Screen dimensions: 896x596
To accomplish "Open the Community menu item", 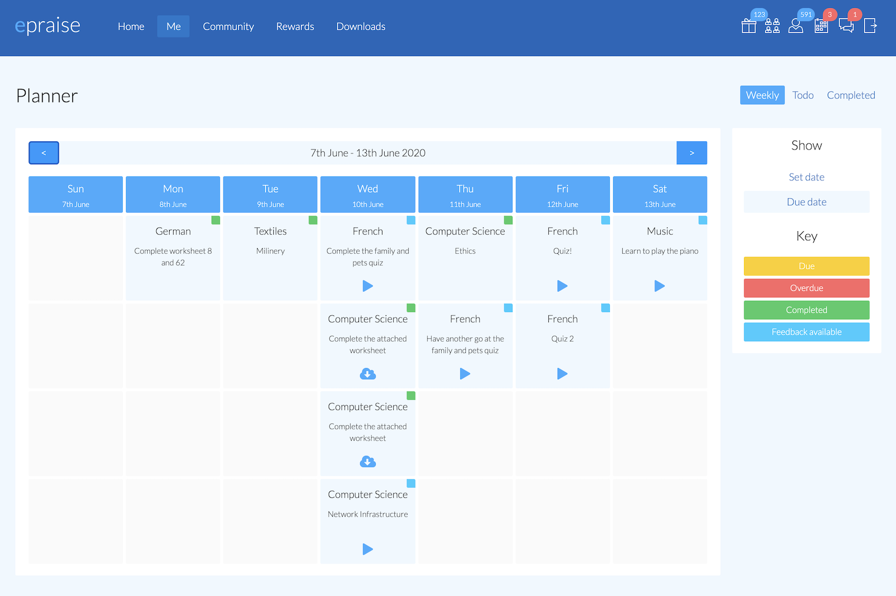I will tap(228, 26).
